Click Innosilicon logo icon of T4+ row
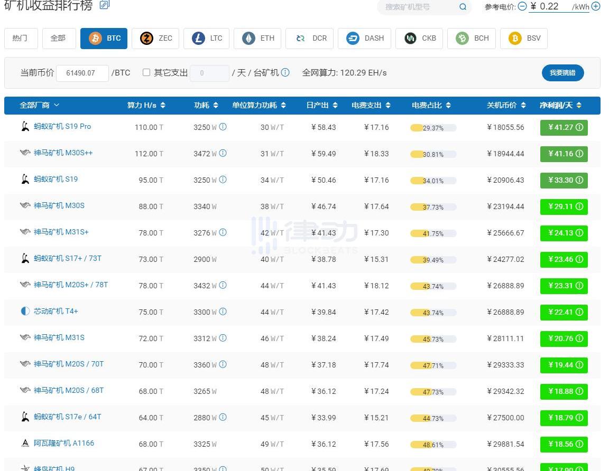The image size is (609, 471). click(25, 311)
